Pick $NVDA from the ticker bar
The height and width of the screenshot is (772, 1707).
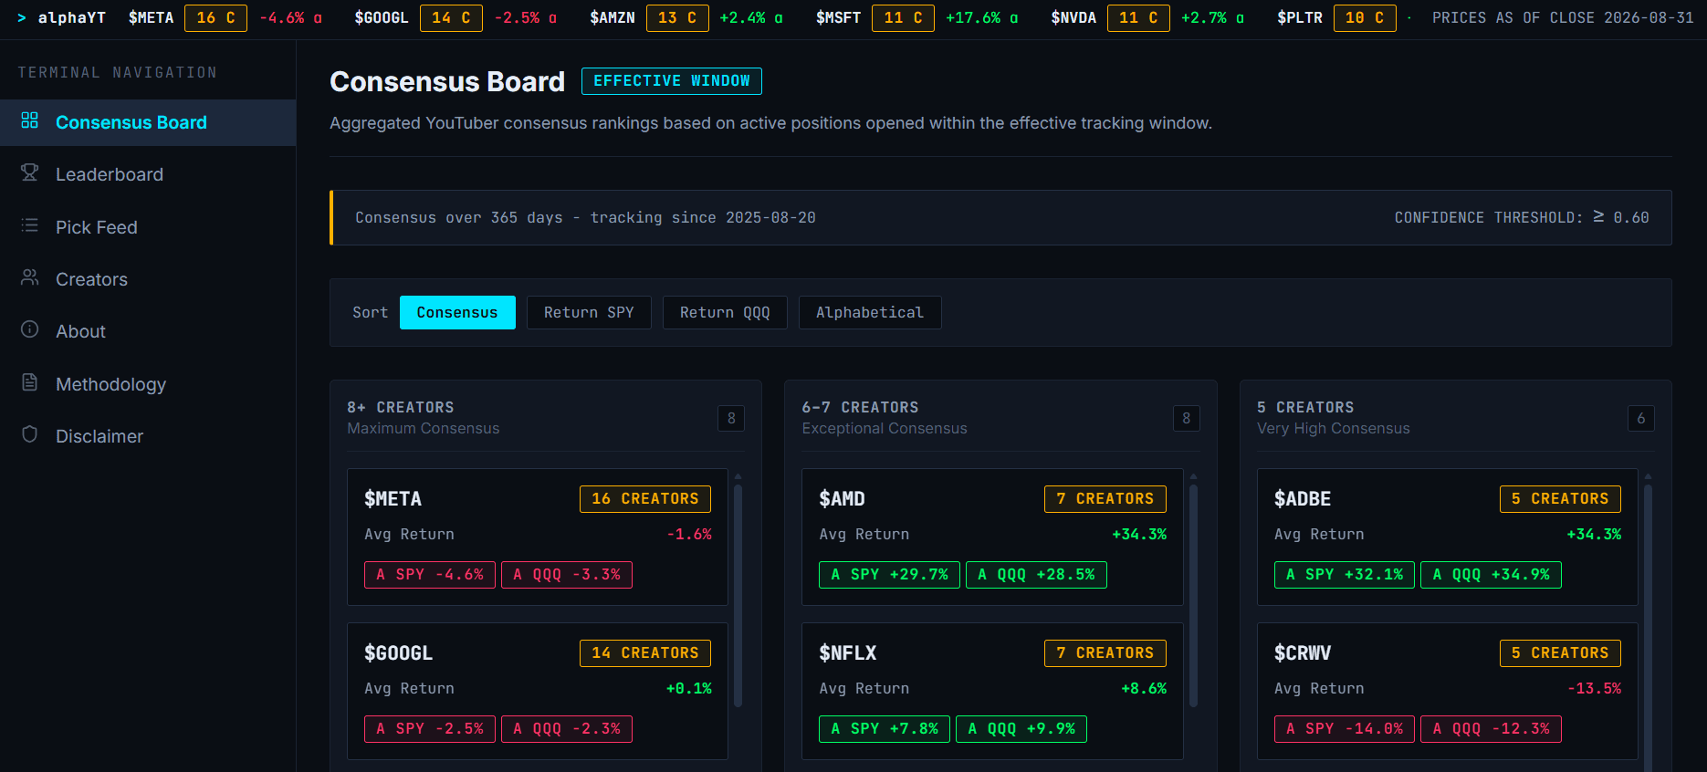tap(1073, 17)
